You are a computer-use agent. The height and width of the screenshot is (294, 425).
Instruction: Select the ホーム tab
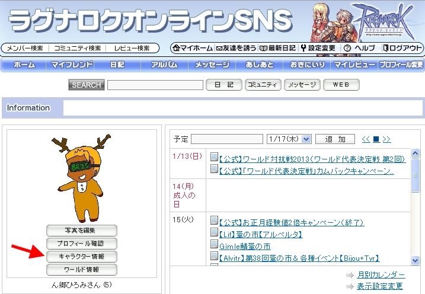pos(24,65)
